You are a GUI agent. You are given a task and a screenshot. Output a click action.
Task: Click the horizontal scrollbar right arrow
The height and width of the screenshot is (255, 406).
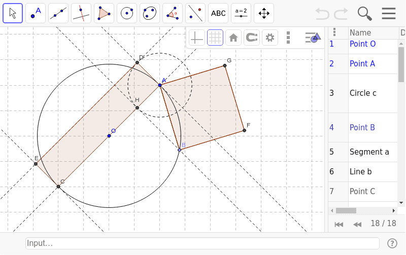click(x=394, y=211)
